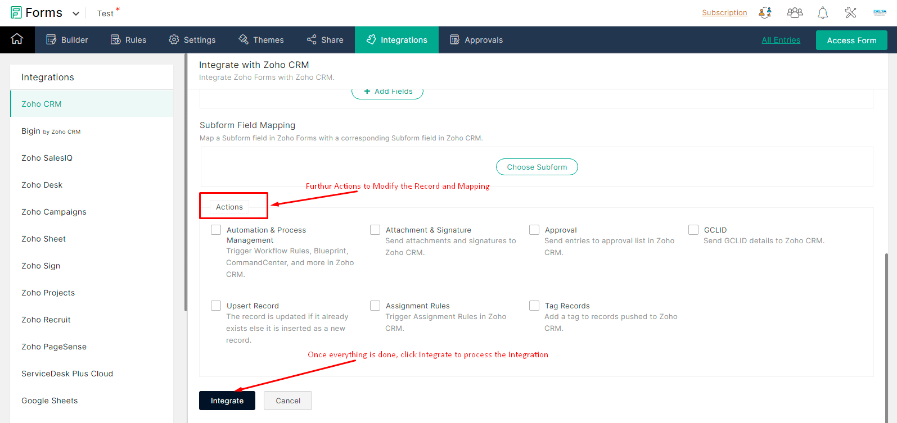
Task: Open notifications bell icon
Action: [823, 12]
